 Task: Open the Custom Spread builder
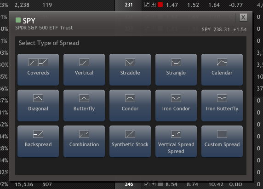pyautogui.click(x=222, y=141)
